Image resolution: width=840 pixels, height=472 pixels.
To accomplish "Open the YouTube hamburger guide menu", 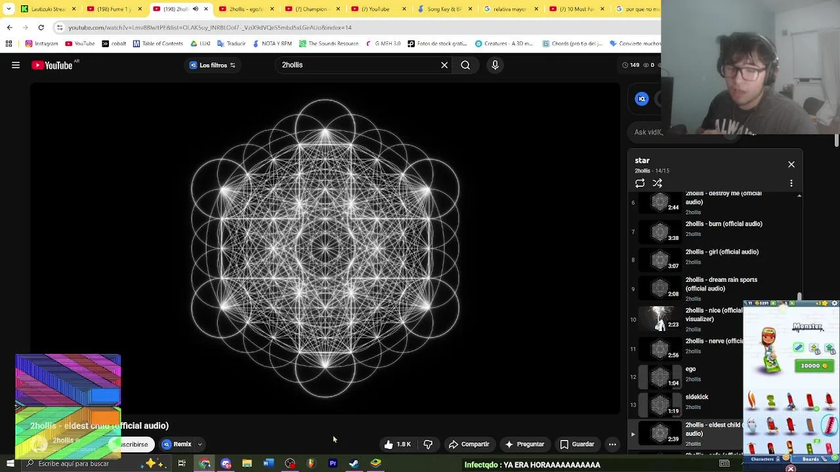I will (16, 65).
